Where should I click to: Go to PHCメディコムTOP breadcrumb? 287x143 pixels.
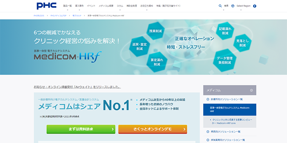coord(59,16)
